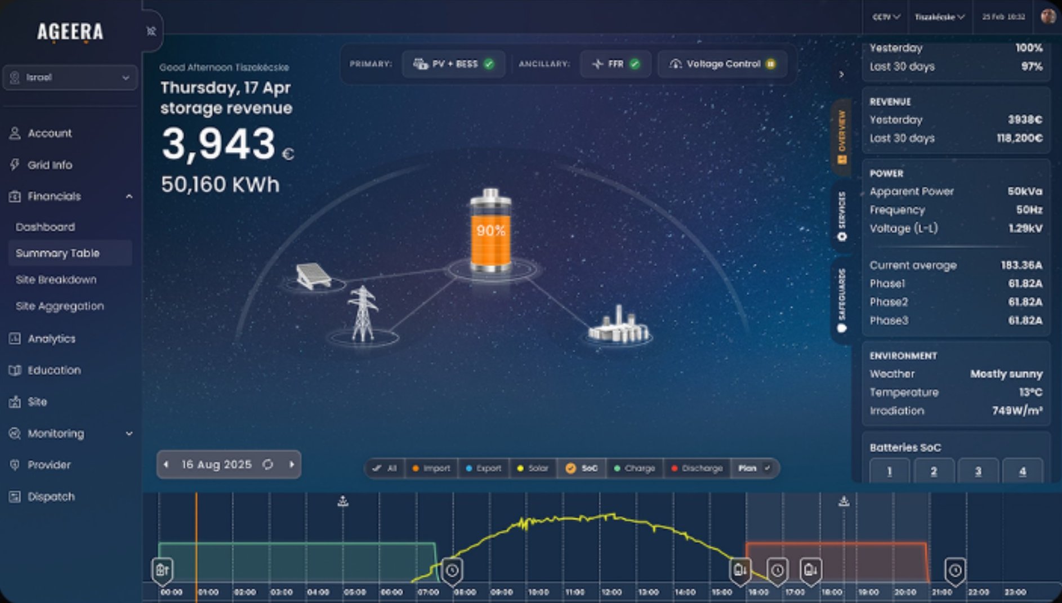This screenshot has height=603, width=1062.
Task: Click the Provider sidebar icon
Action: [15, 465]
